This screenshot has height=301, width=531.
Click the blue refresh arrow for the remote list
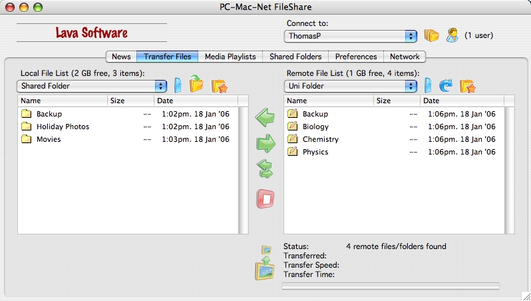pyautogui.click(x=446, y=86)
